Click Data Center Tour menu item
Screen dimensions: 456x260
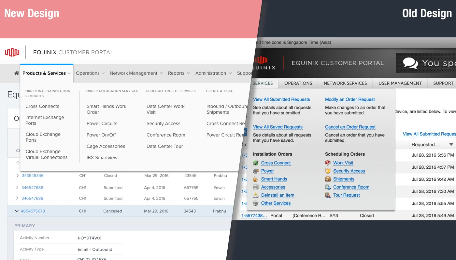click(x=165, y=146)
